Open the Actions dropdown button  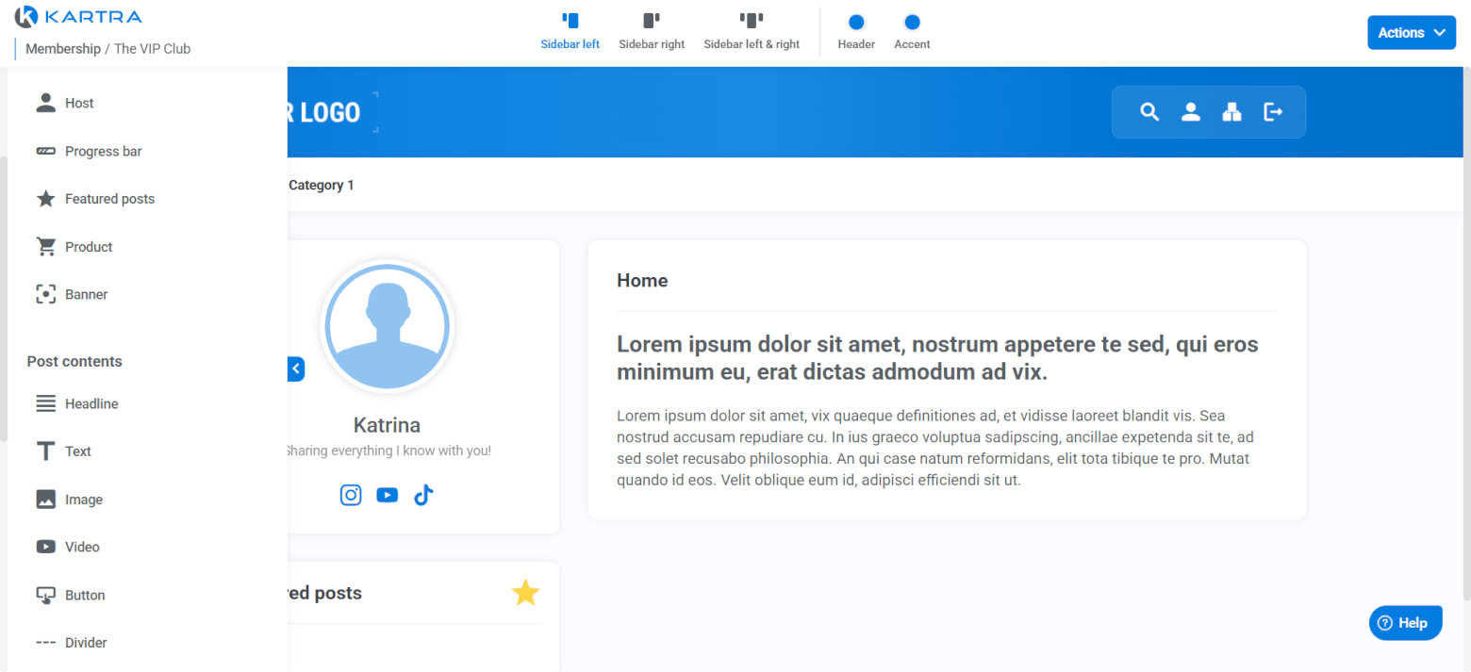[x=1411, y=33]
